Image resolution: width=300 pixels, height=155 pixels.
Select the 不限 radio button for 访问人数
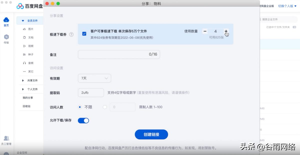80,107
